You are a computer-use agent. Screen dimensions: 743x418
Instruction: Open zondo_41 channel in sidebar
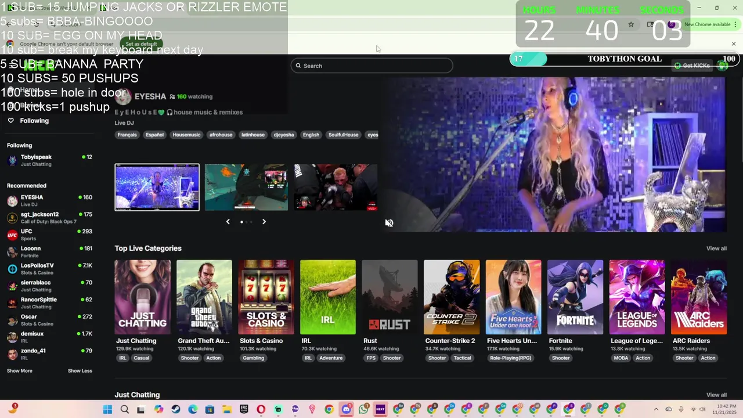tap(49, 354)
